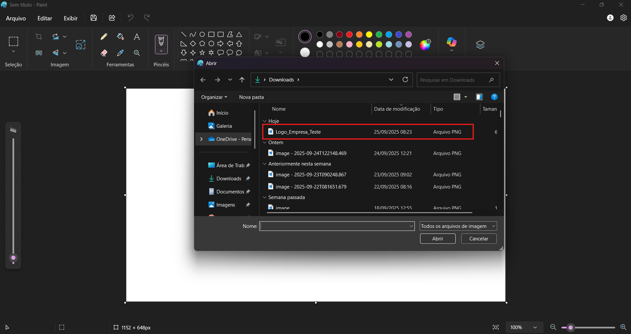Collapse the Hoje file group
631x334 pixels.
265,121
